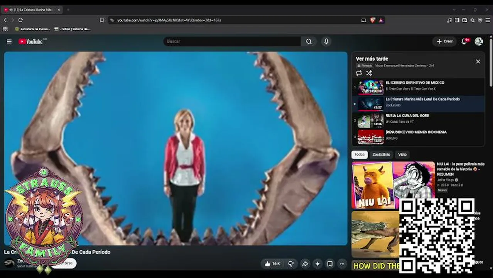The height and width of the screenshot is (278, 493).
Task: Toggle playlist shuffle button
Action: tap(369, 73)
